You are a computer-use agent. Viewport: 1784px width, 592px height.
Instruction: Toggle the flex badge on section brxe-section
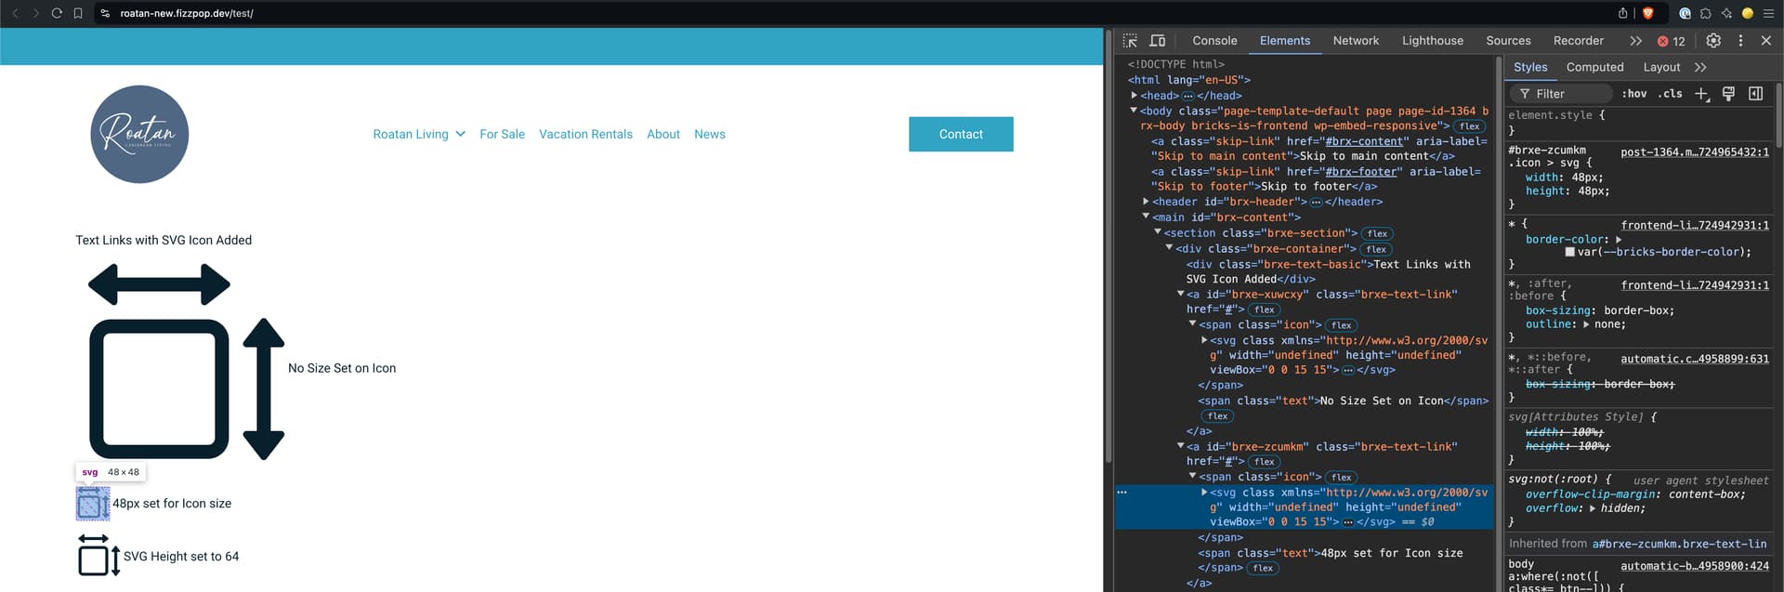(1377, 234)
